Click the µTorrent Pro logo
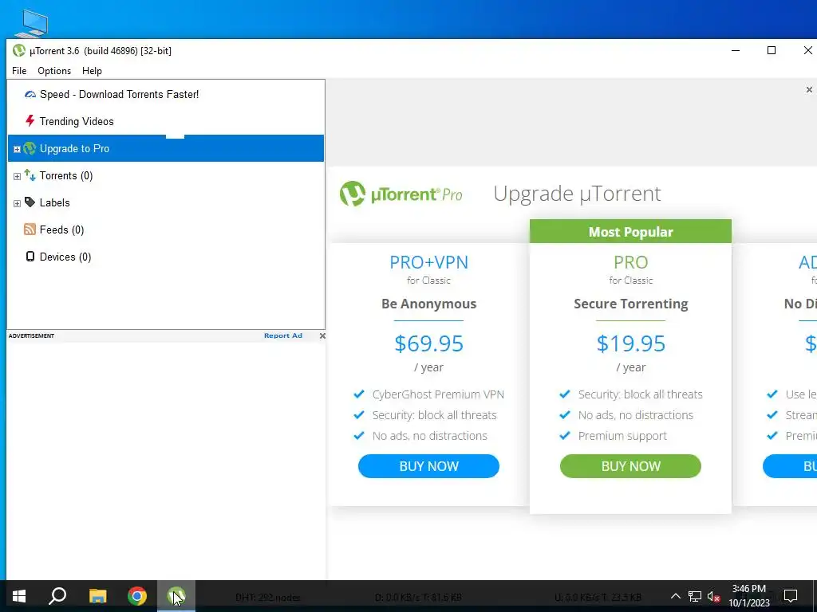Viewport: 817px width, 612px height. coord(401,194)
